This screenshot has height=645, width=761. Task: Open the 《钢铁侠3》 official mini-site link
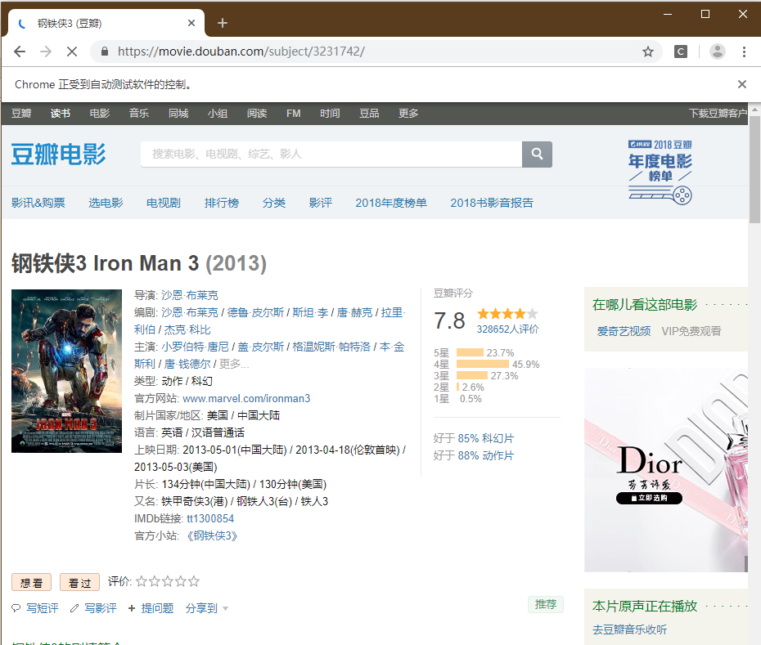[x=212, y=536]
